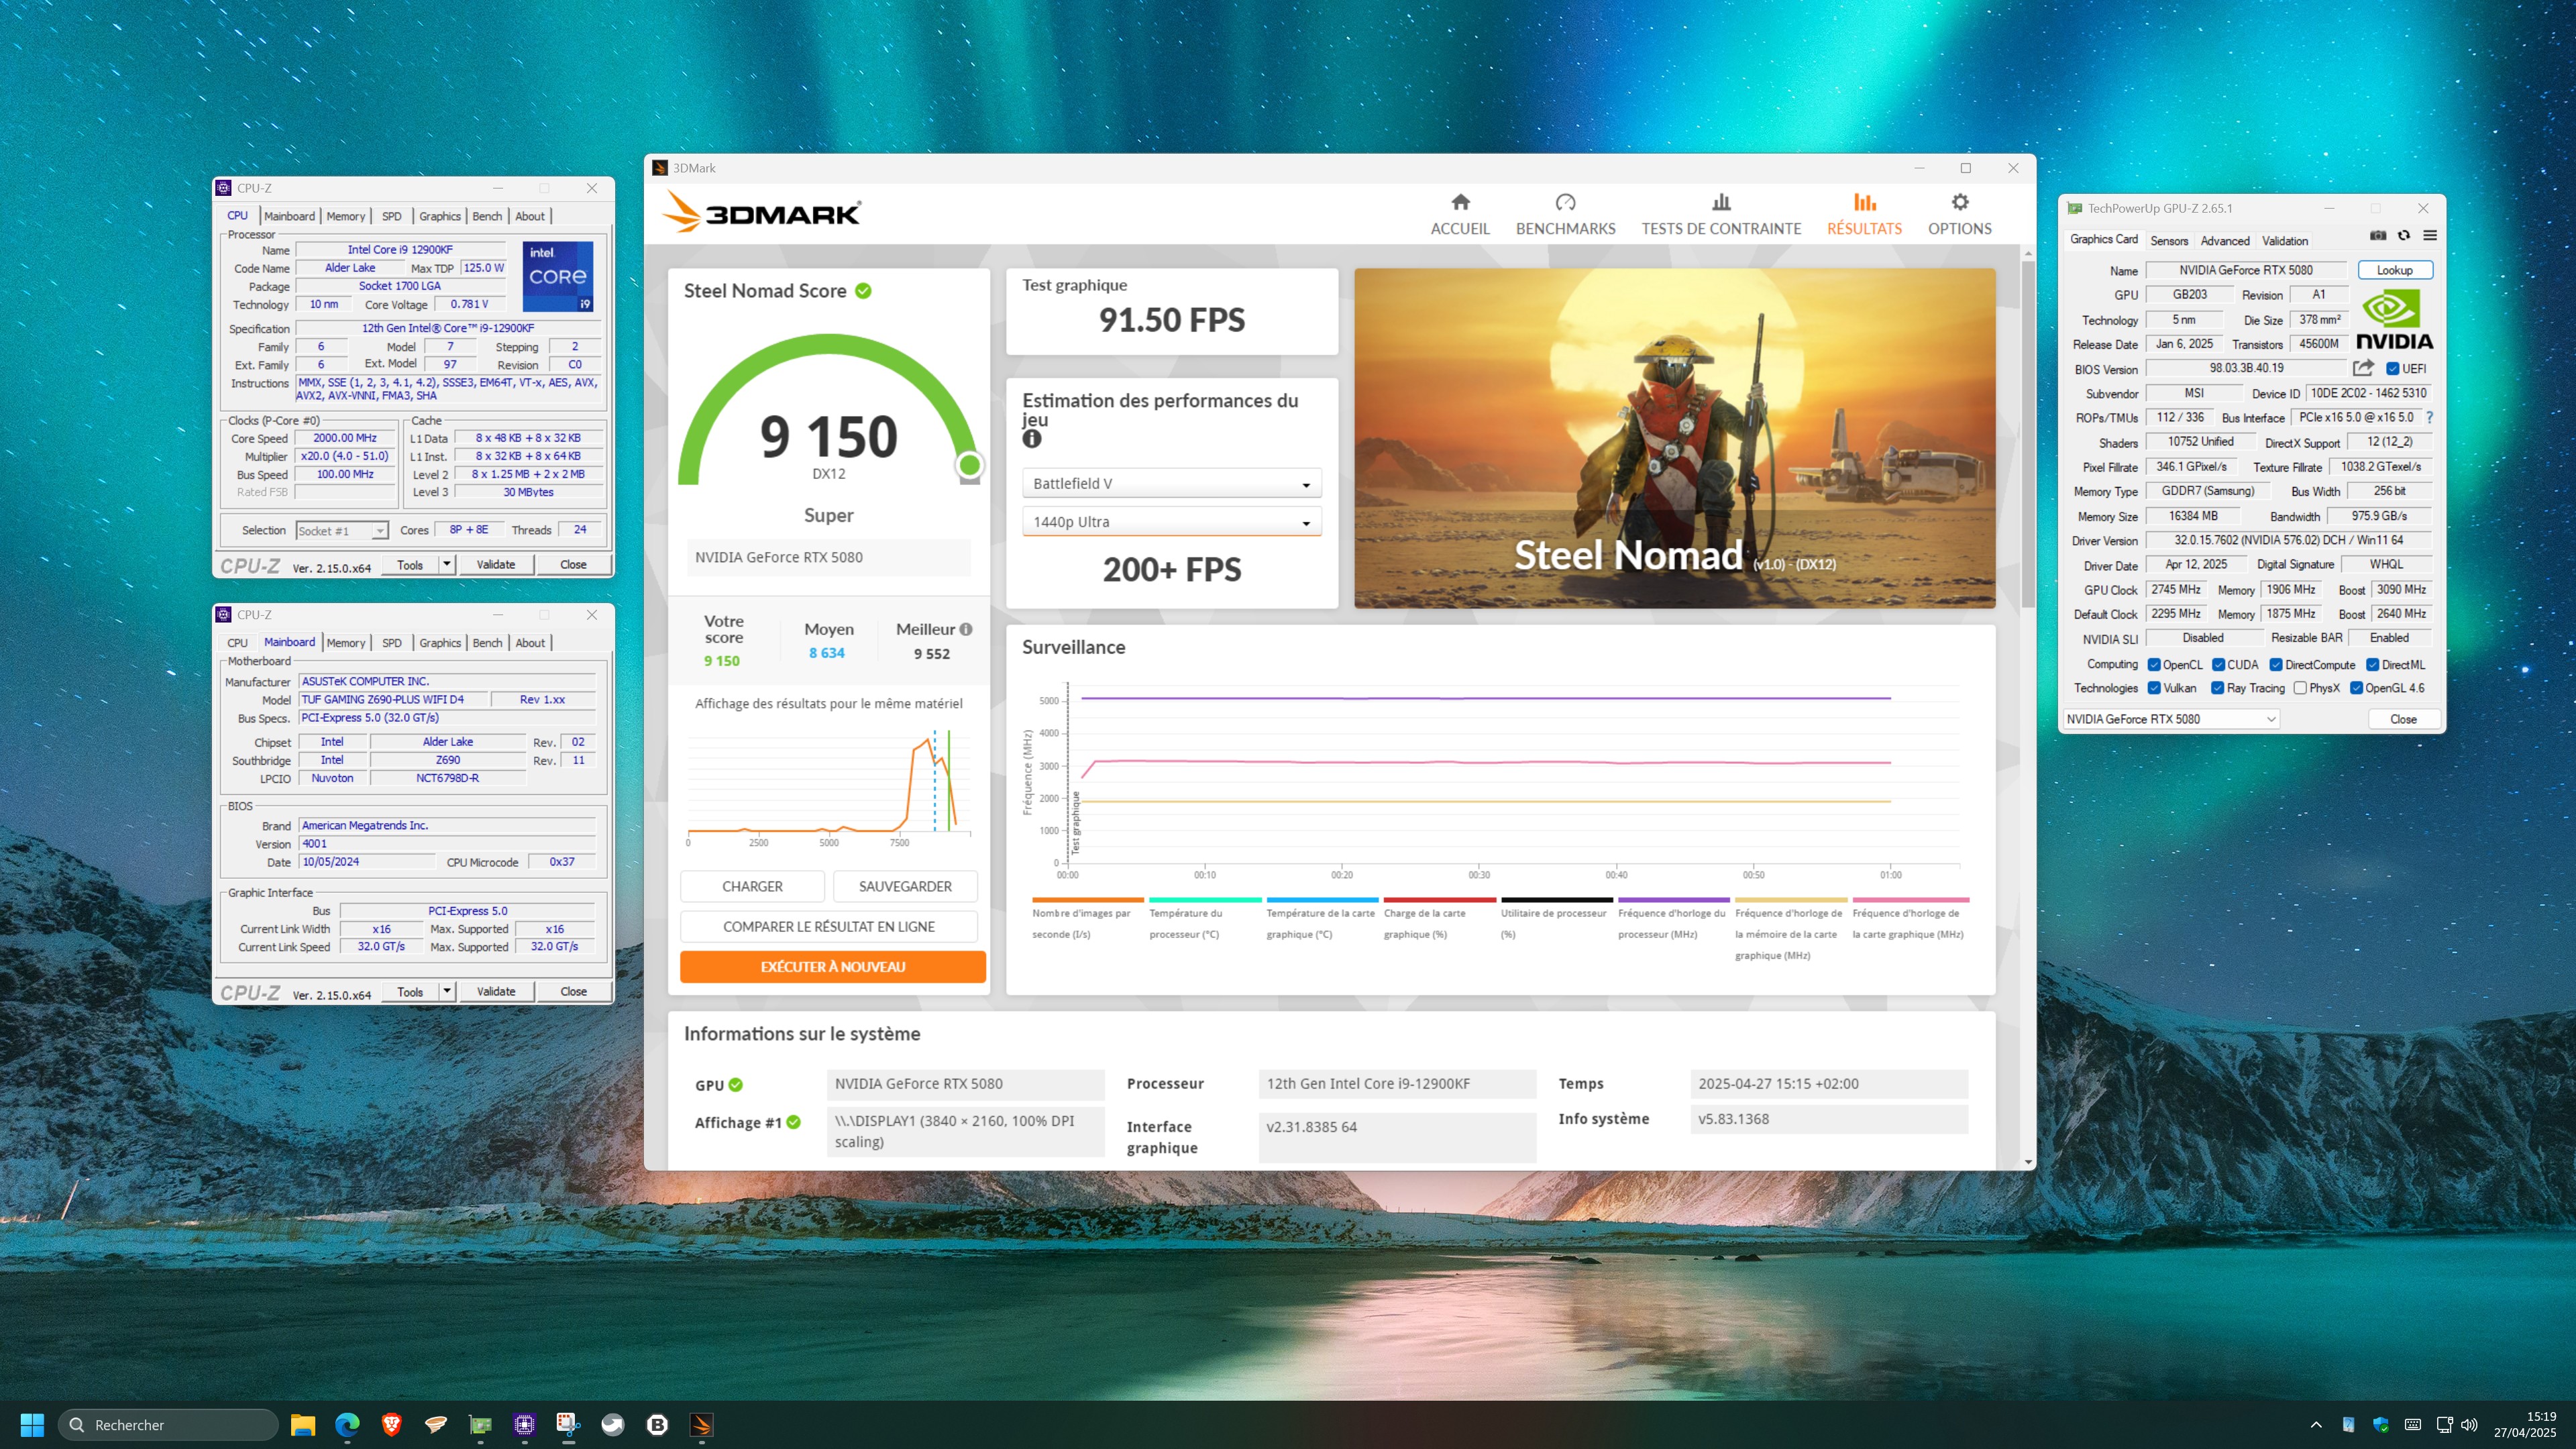The image size is (2576, 1449).
Task: Toggle UEFI checkbox in GPU-Z
Action: [x=2393, y=368]
